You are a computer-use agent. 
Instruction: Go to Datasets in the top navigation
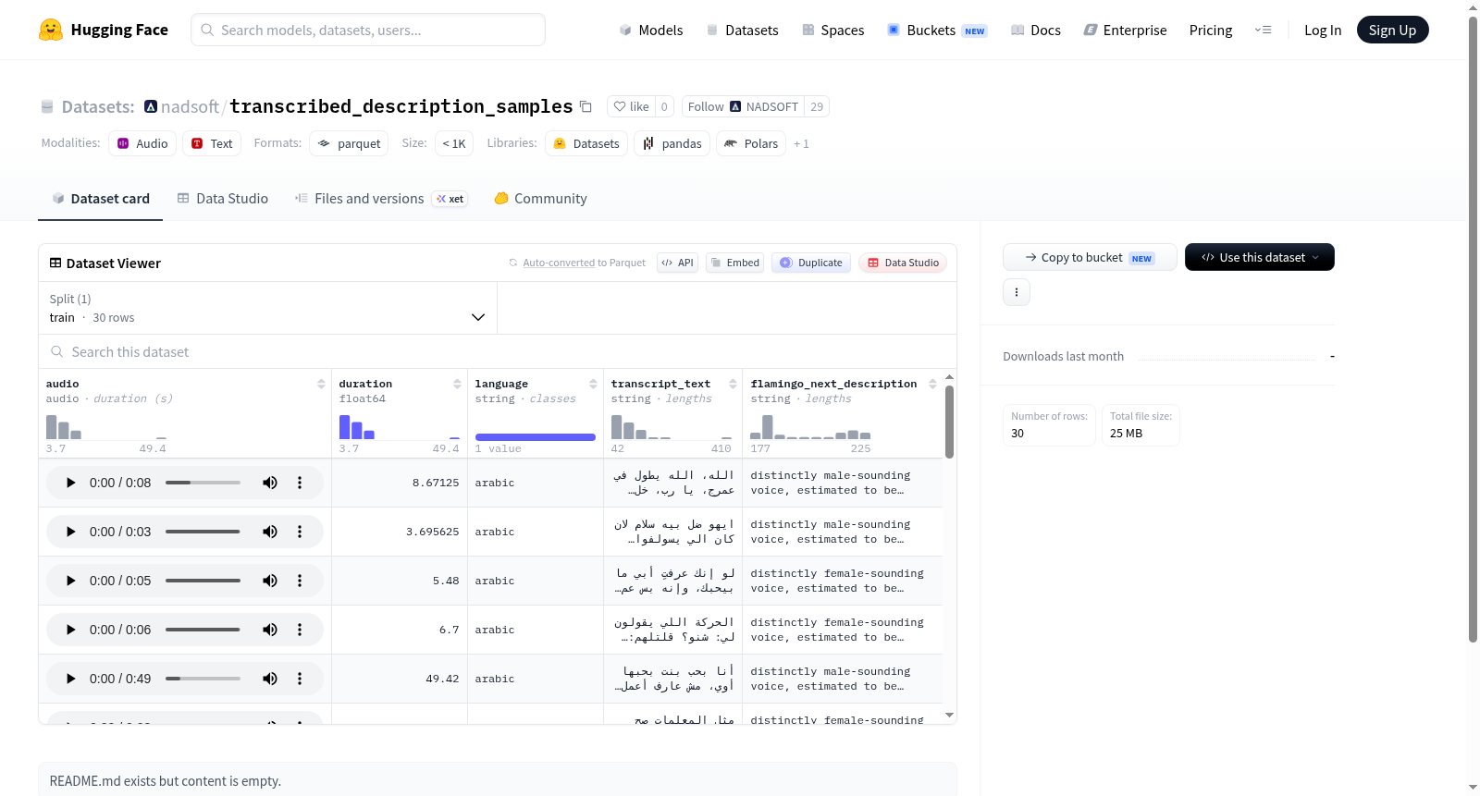(743, 30)
